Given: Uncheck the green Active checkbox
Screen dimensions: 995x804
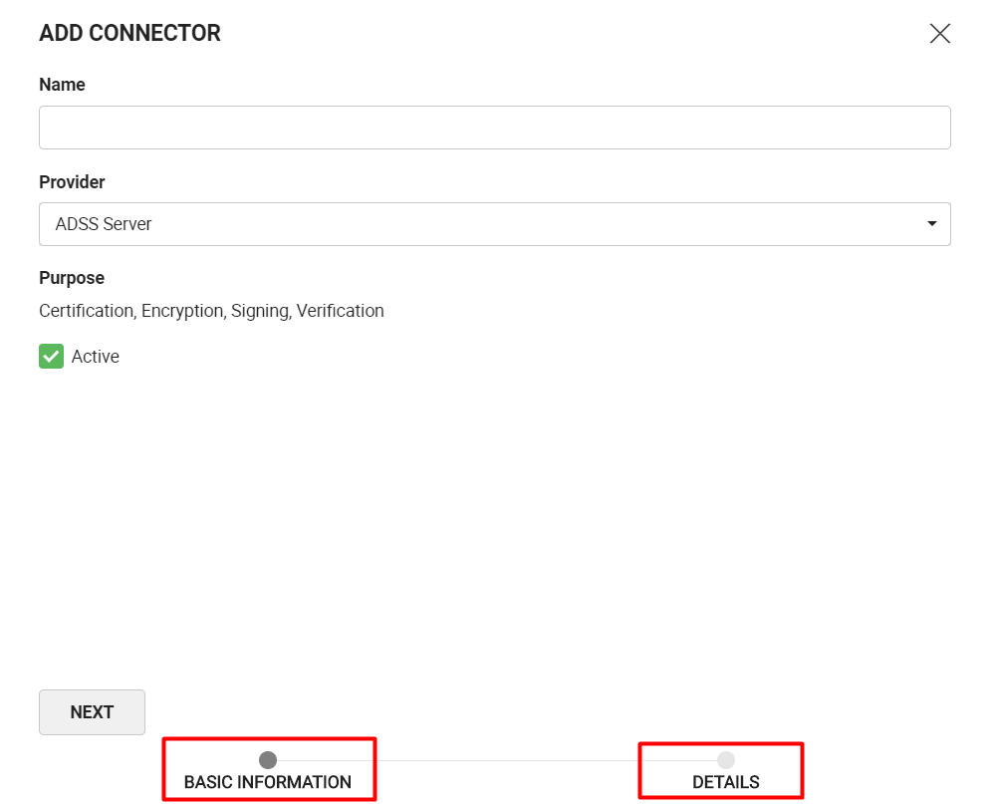Looking at the screenshot, I should tap(52, 356).
